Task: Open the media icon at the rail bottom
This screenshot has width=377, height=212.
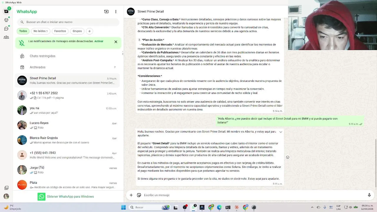Action: pos(6,188)
